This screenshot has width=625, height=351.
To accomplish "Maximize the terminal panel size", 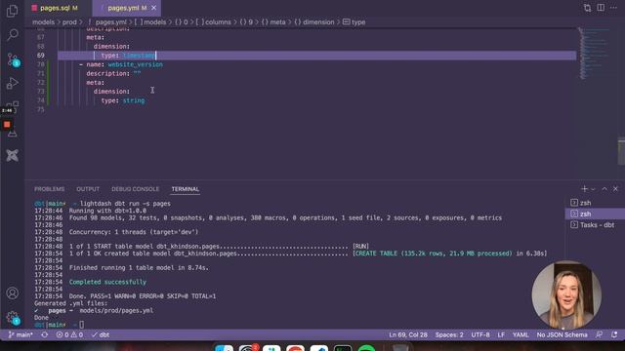I will [x=604, y=189].
